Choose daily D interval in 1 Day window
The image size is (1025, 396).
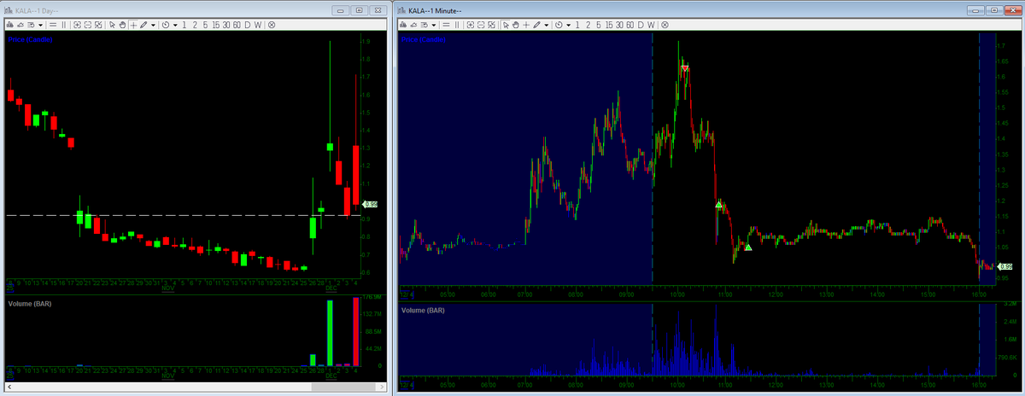(247, 25)
